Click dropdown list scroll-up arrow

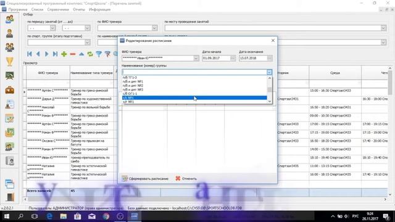tap(269, 78)
